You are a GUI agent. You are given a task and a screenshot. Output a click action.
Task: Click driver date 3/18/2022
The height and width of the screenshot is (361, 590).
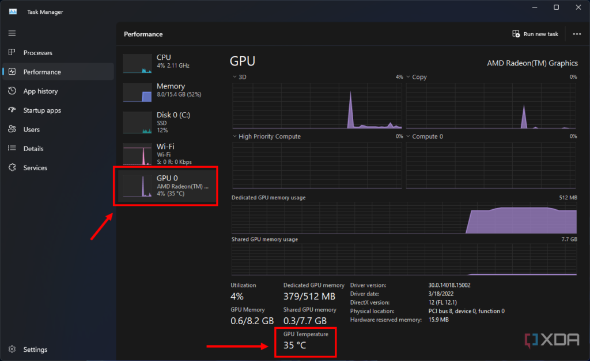[441, 294]
